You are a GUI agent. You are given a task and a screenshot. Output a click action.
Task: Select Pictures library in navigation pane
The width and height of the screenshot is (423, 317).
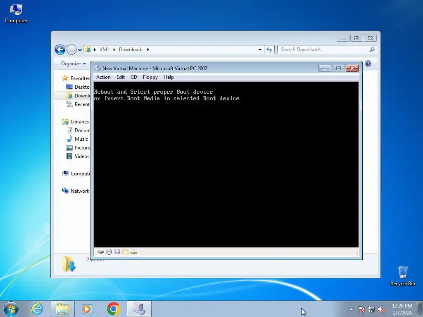[x=78, y=148]
